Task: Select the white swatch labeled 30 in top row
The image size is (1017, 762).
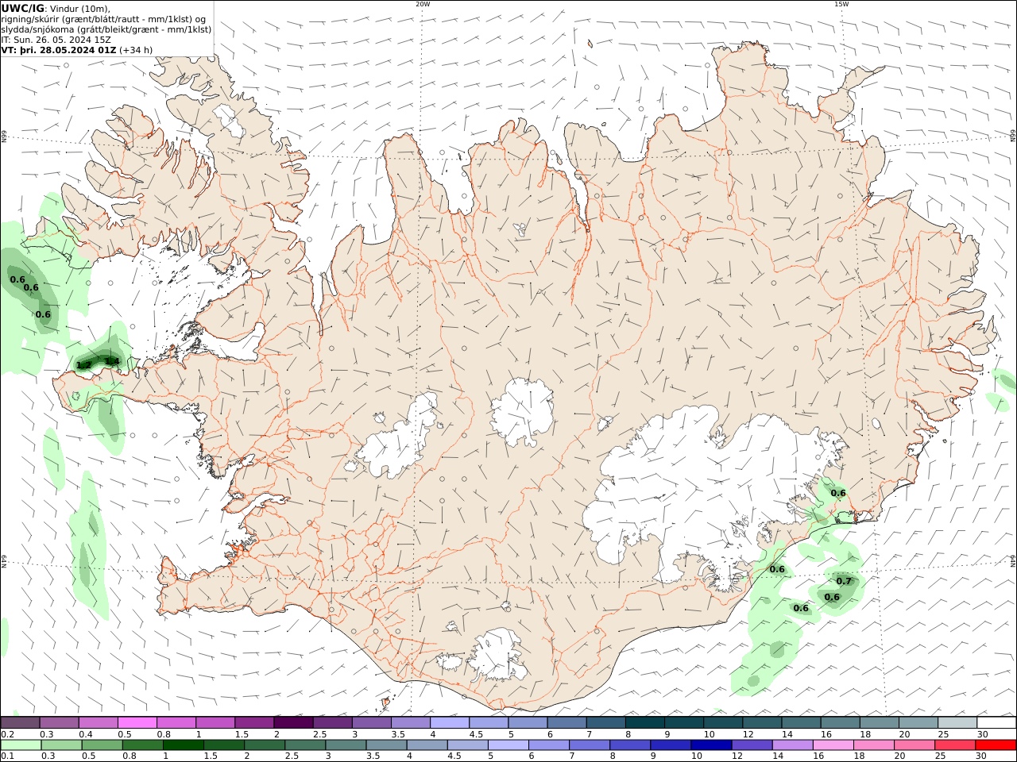Action: coord(996,722)
